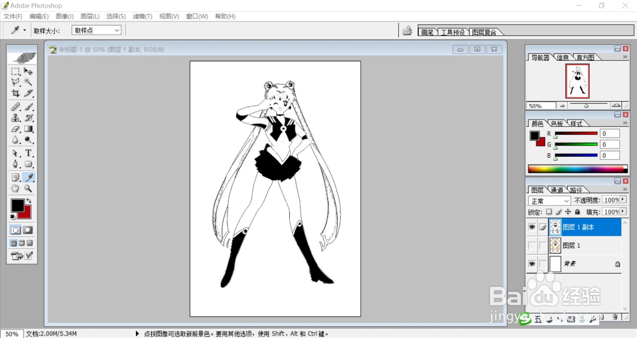This screenshot has width=637, height=338.
Task: Open the 图像(I) menu
Action: click(64, 16)
